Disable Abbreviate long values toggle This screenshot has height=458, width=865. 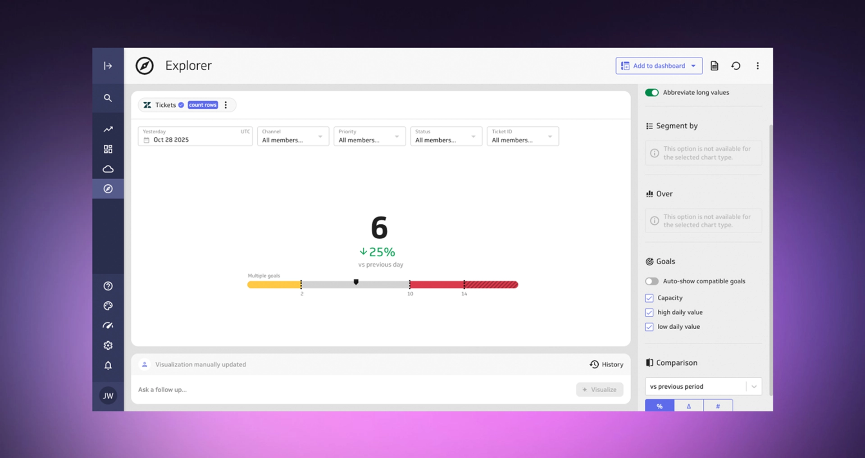[x=651, y=92]
